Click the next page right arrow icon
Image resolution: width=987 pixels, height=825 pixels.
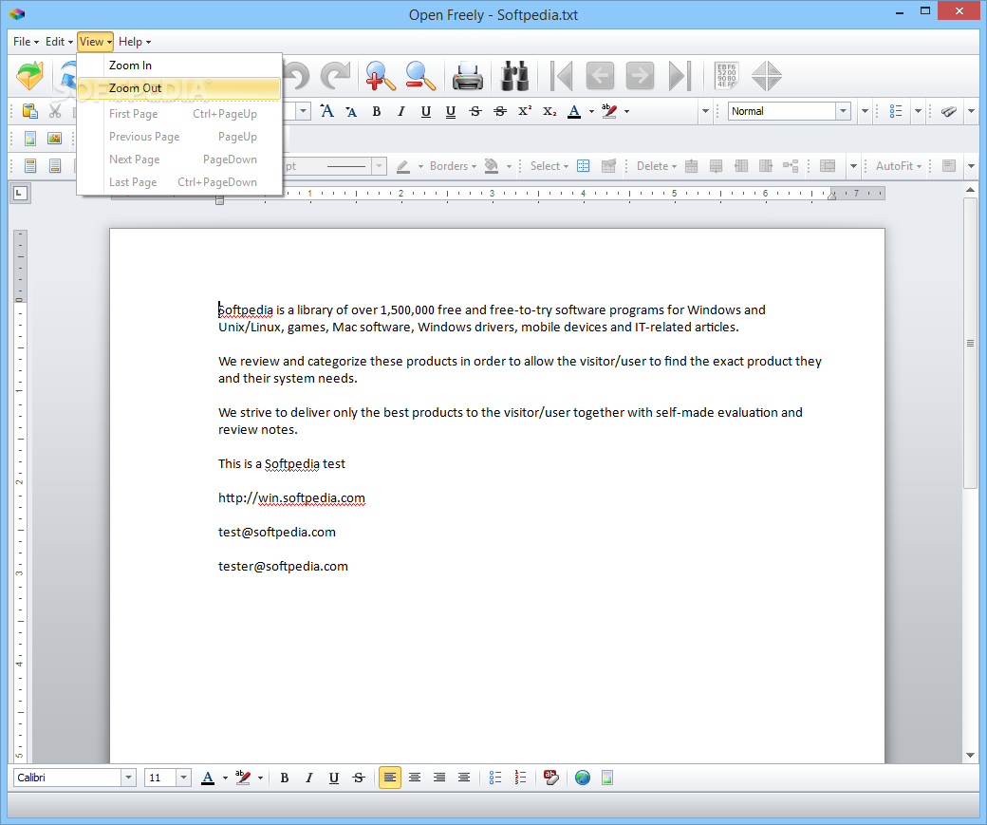(640, 76)
